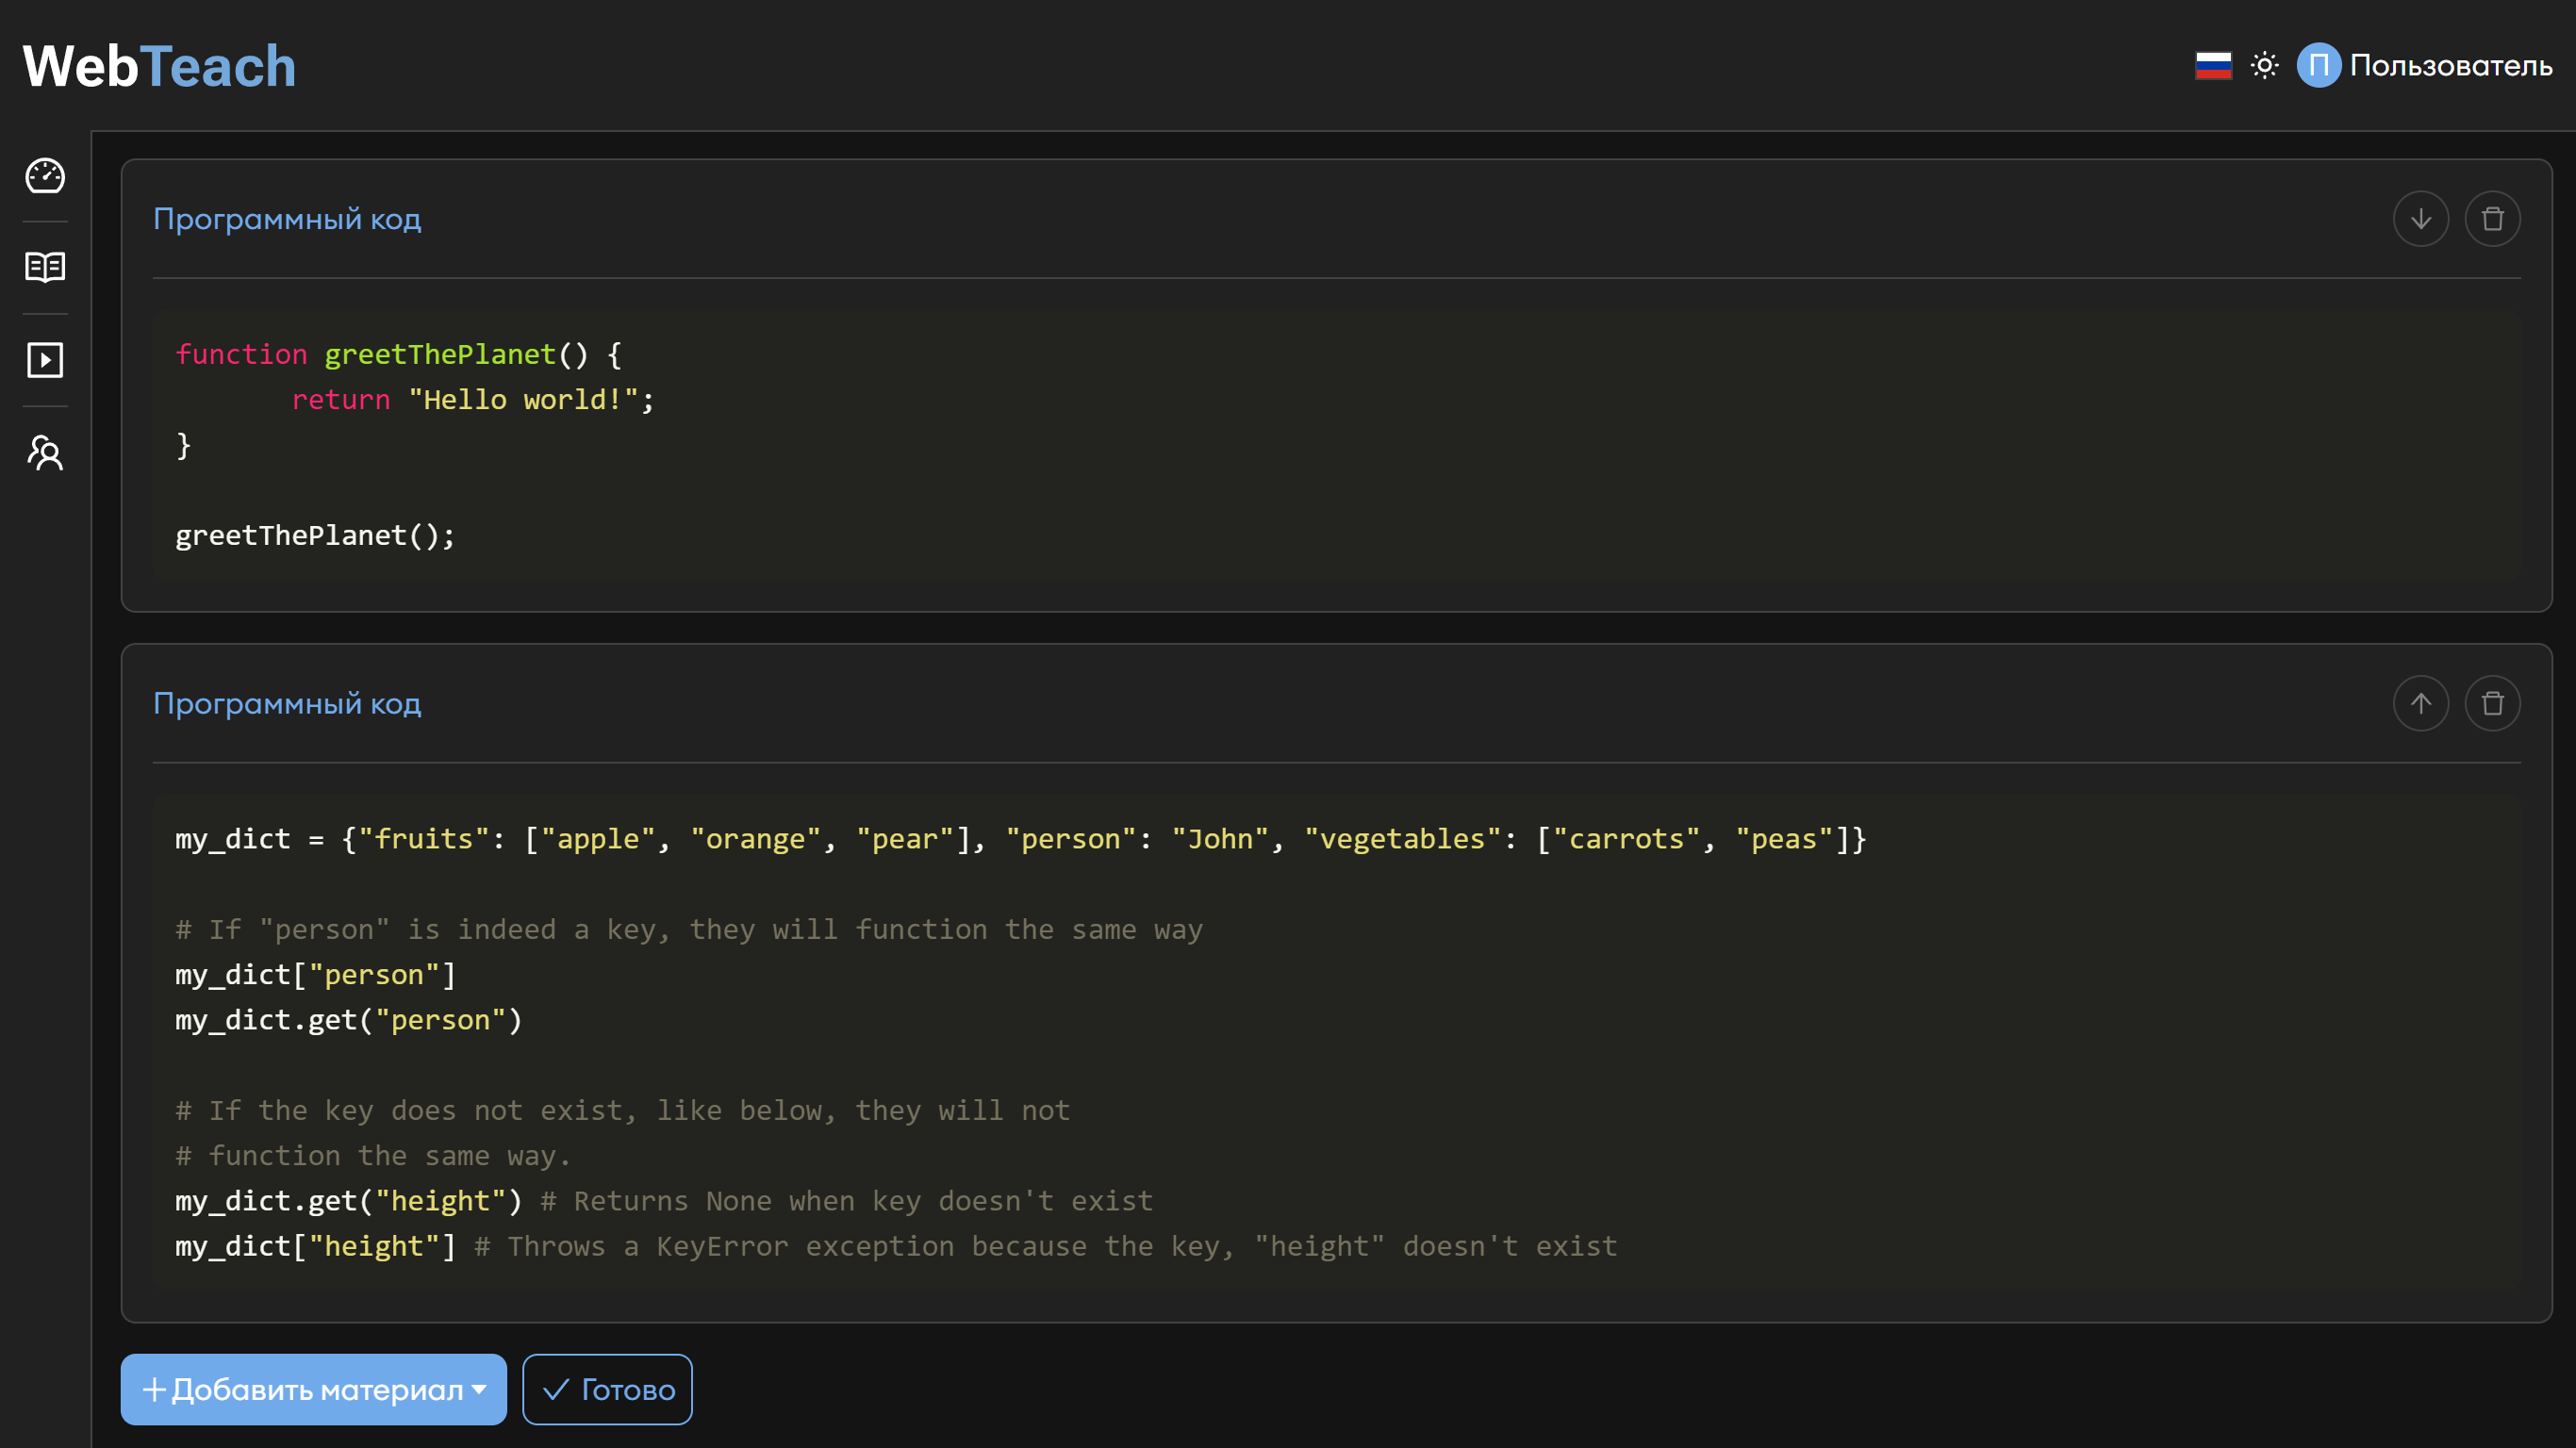Move the first code block down
This screenshot has height=1448, width=2576.
pyautogui.click(x=2420, y=219)
